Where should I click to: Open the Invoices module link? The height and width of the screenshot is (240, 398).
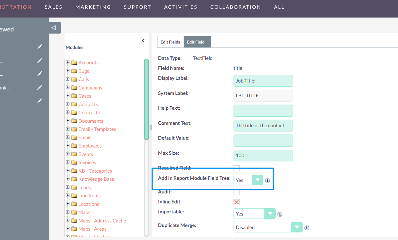(87, 162)
